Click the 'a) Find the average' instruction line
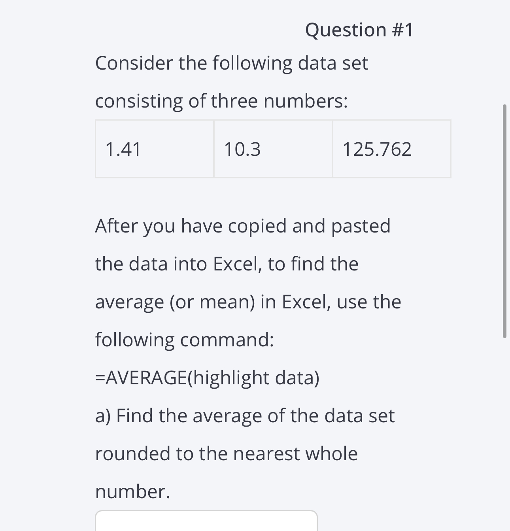The height and width of the screenshot is (531, 510). [245, 415]
